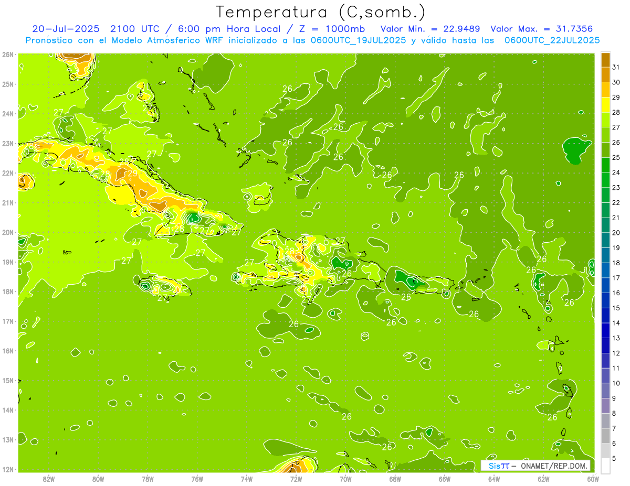Click the legend scale value 13
630x486 pixels.
(x=616, y=338)
